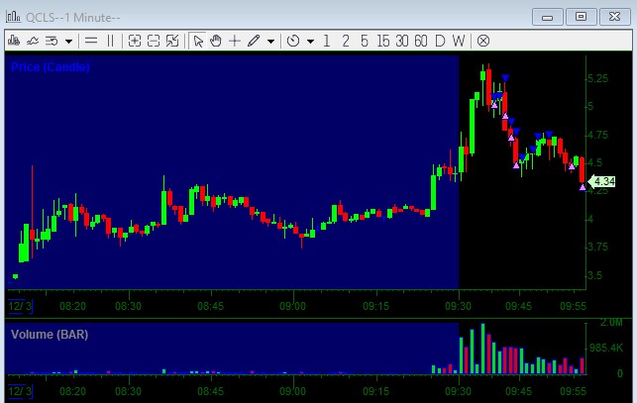Click the zoom in icon
This screenshot has height=403, width=637.
point(134,41)
